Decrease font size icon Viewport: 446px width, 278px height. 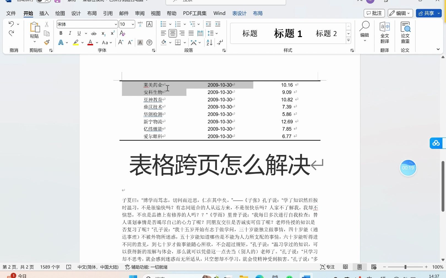pyautogui.click(x=130, y=42)
